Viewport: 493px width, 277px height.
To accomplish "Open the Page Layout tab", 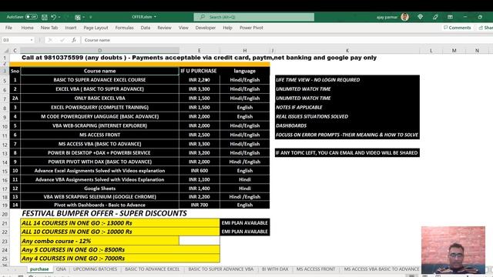I will (96, 28).
